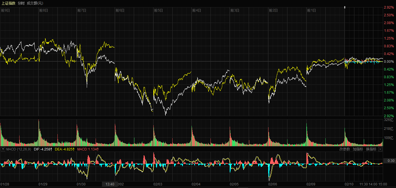Click the 0.00% baseline axis label
396x188 pixels.
(x=389, y=62)
